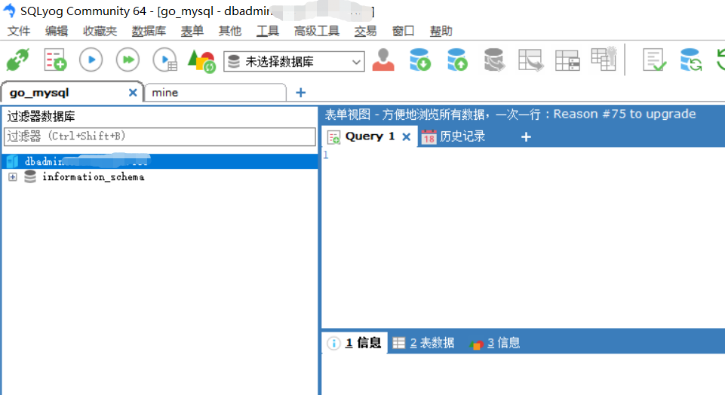Viewport: 725px width, 395px height.
Task: Run query and edit resultset icon
Action: tap(165, 60)
